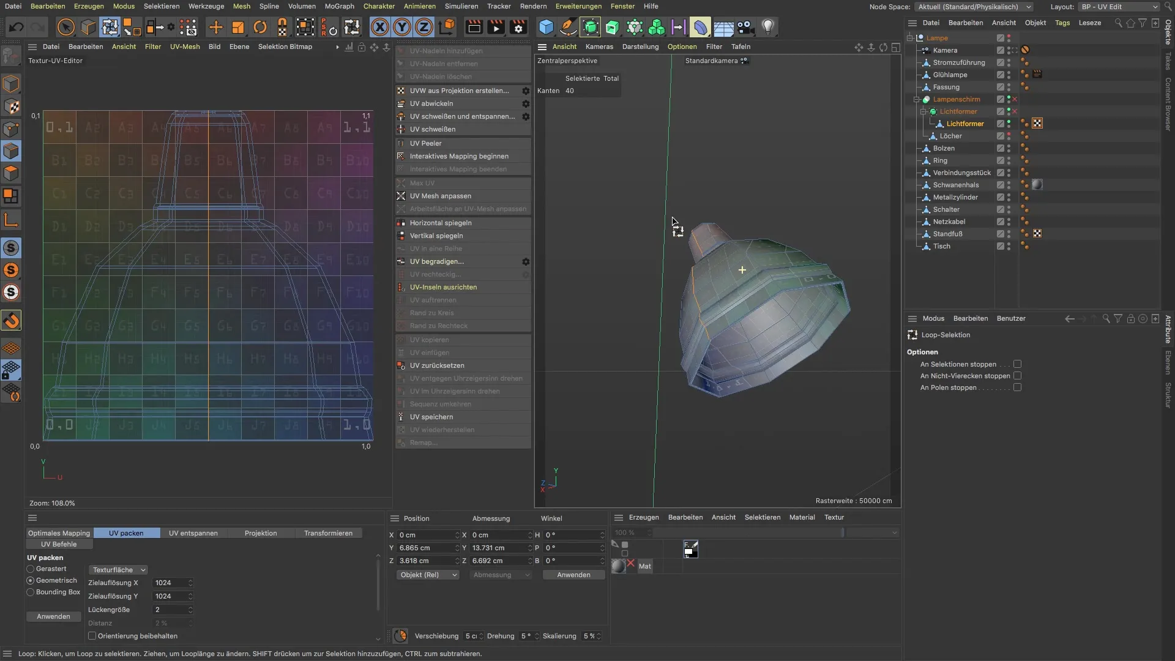The width and height of the screenshot is (1175, 661).
Task: Collapse the Lampenschirm tree node
Action: 917,99
